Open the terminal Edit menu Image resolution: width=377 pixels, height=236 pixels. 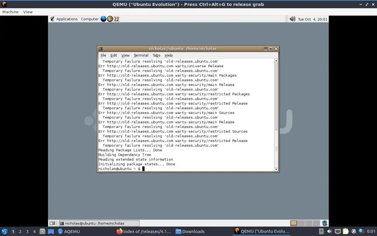tap(114, 55)
